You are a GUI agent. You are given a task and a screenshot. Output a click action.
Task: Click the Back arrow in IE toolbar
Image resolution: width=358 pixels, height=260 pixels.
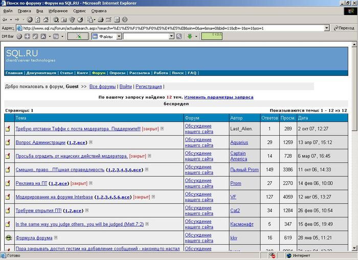tap(5, 19)
